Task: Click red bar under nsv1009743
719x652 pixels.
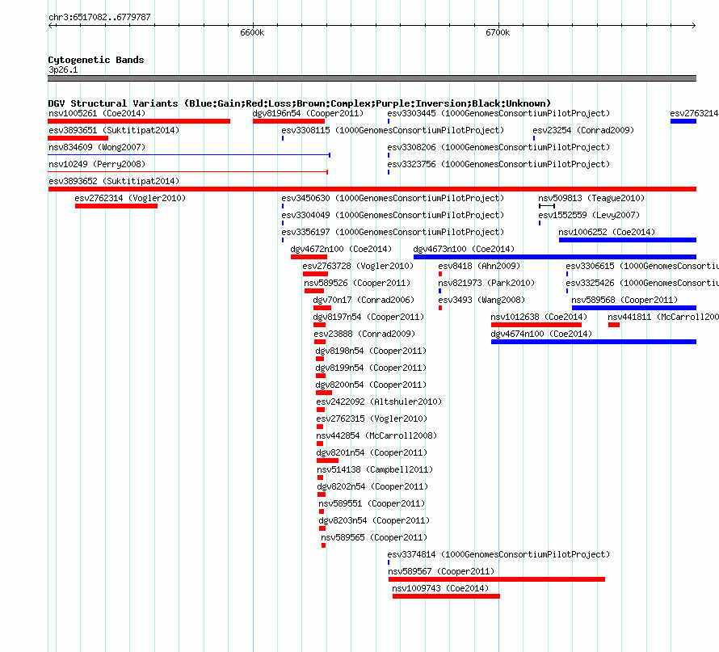Action: tap(446, 596)
